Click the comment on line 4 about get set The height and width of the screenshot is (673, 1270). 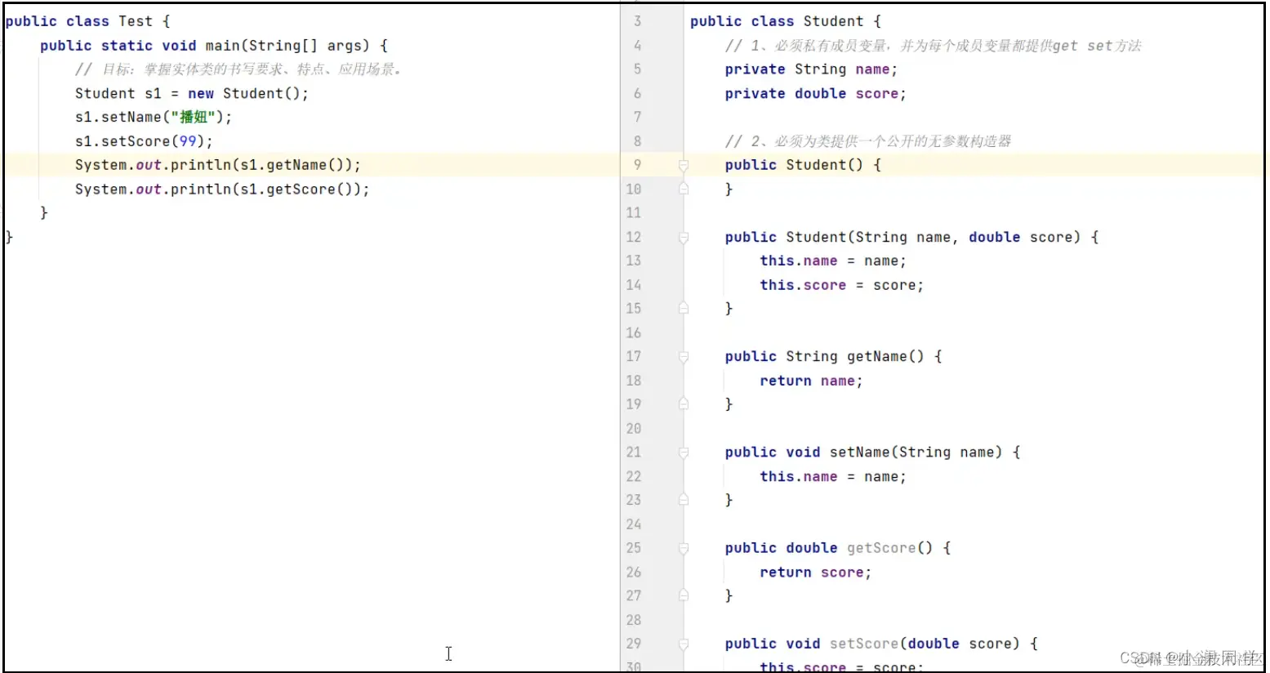[933, 46]
